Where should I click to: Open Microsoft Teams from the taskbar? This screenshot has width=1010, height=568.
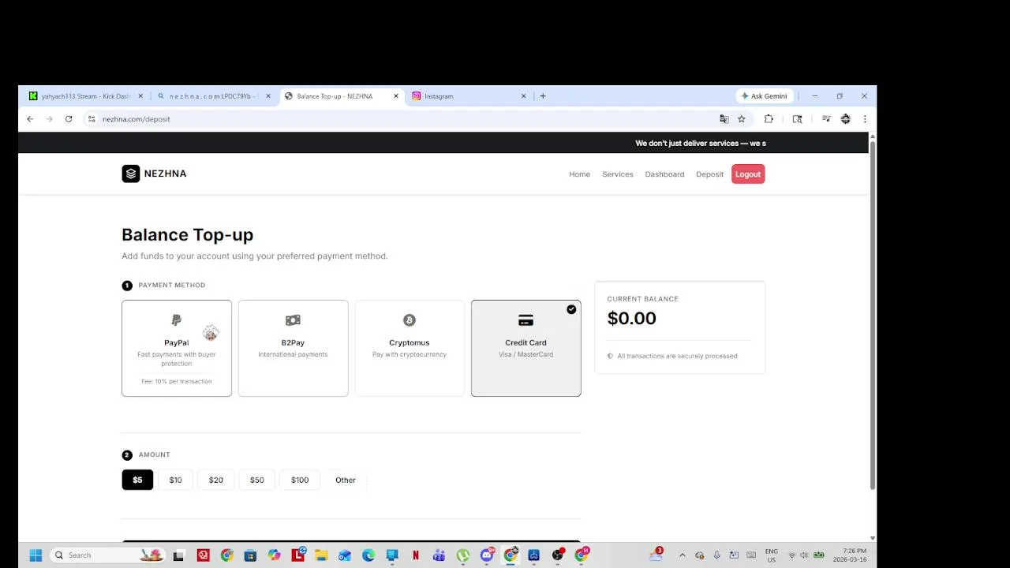(x=440, y=555)
